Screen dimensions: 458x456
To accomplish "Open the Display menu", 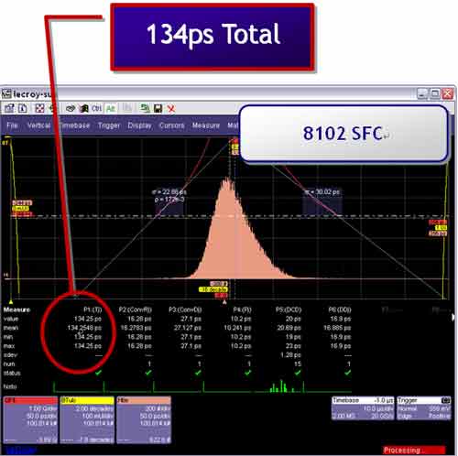I will (139, 125).
